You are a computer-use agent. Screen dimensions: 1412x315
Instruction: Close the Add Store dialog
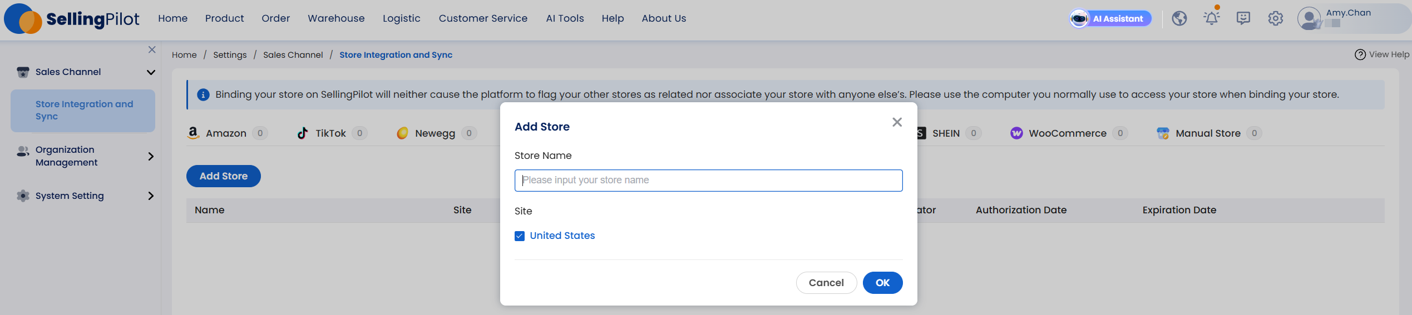pyautogui.click(x=897, y=122)
